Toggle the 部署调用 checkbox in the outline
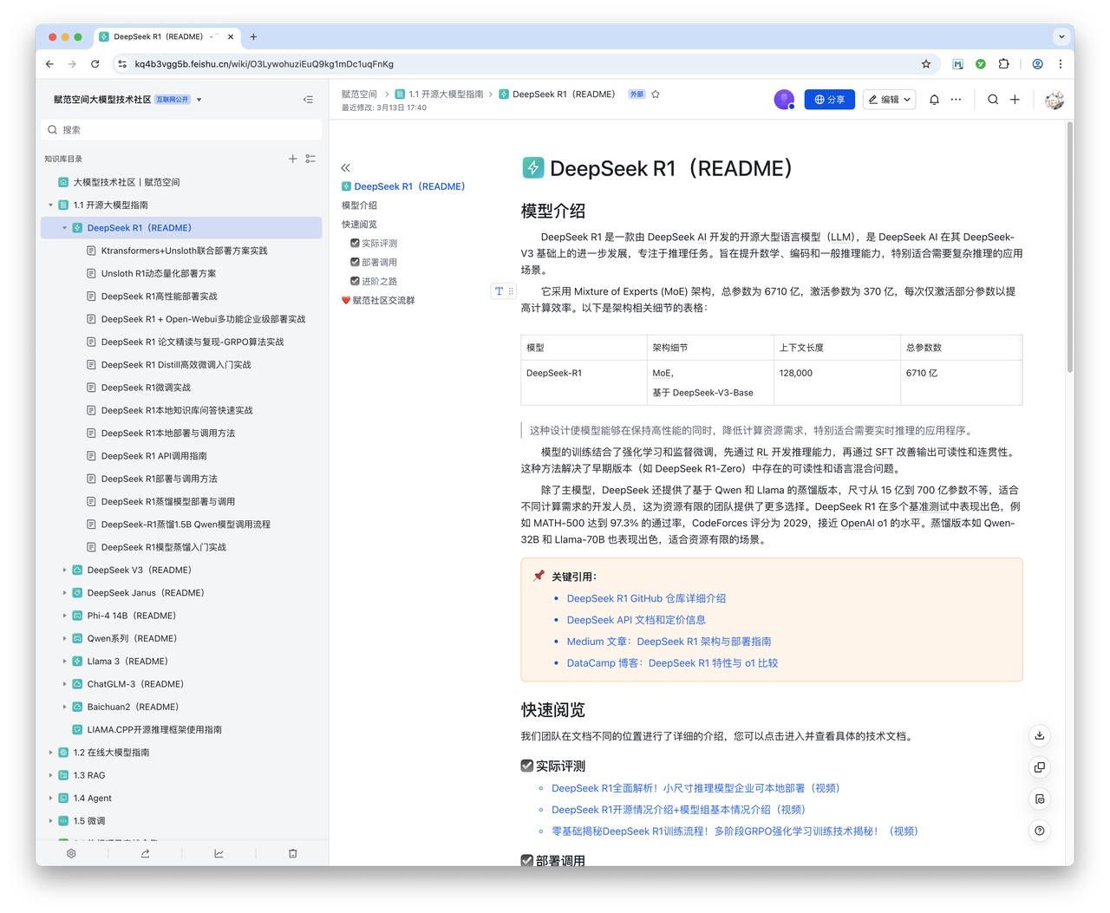The height and width of the screenshot is (913, 1110). click(x=355, y=262)
